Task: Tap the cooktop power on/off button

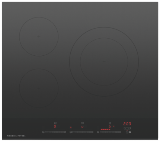Action: point(127,132)
